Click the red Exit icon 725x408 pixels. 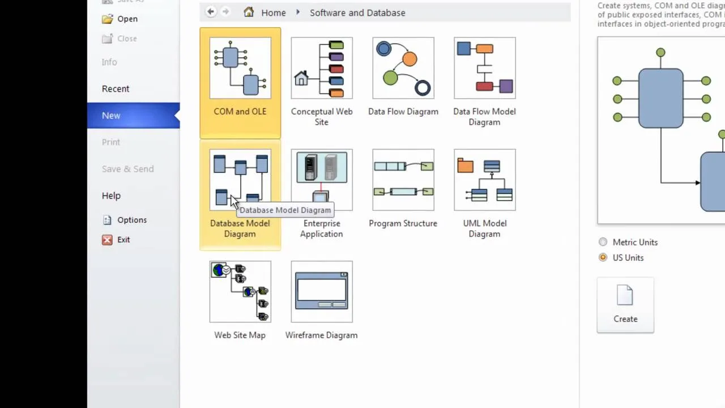point(107,240)
